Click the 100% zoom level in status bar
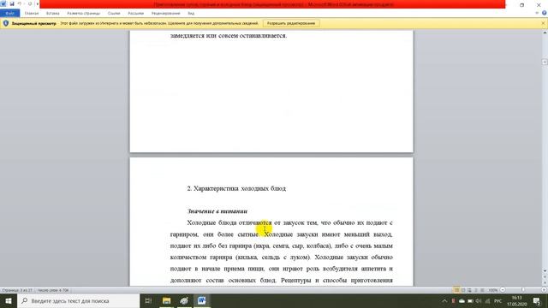Viewport: 548px width, 308px height. [493, 290]
